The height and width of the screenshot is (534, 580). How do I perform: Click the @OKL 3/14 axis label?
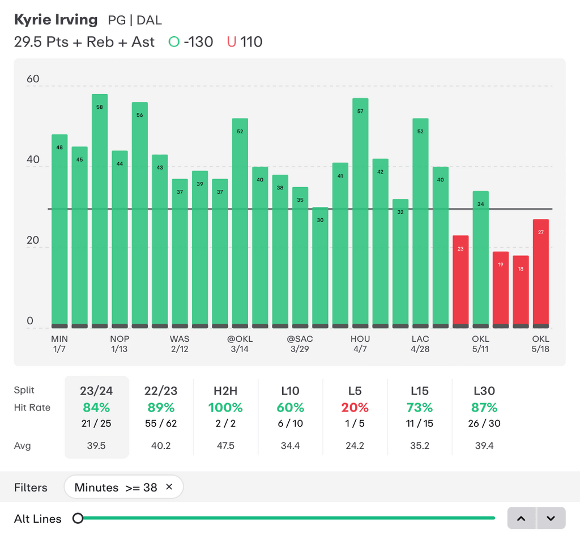(x=240, y=344)
